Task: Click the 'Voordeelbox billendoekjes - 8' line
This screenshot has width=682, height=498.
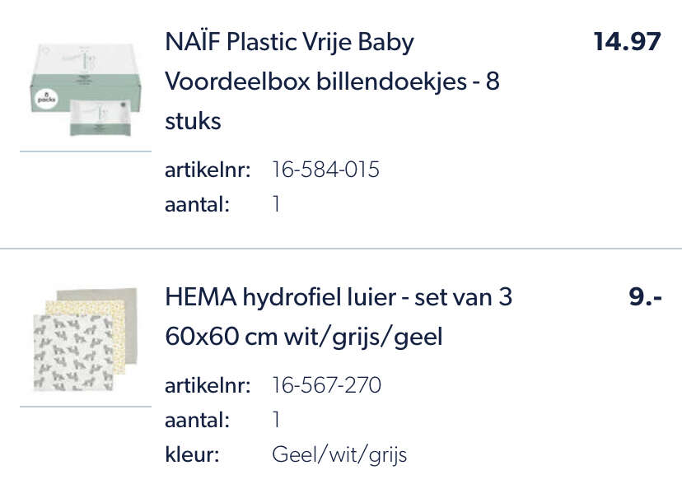Action: point(332,81)
